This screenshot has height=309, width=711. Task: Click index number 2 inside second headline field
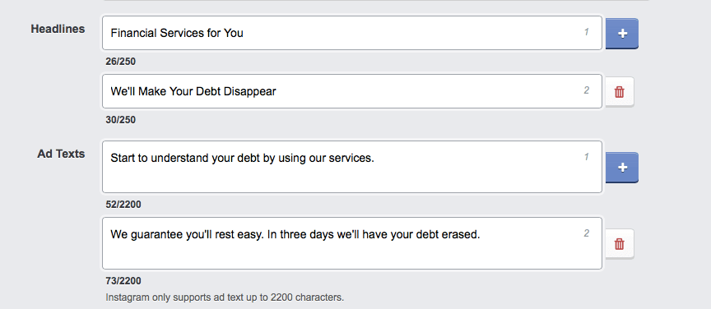586,90
